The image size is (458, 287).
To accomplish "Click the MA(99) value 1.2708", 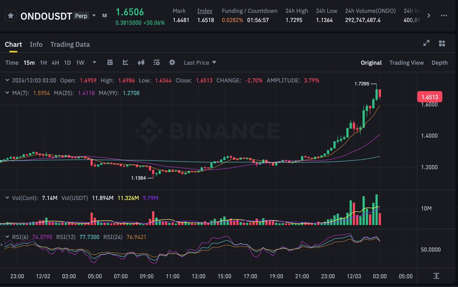I will point(131,93).
